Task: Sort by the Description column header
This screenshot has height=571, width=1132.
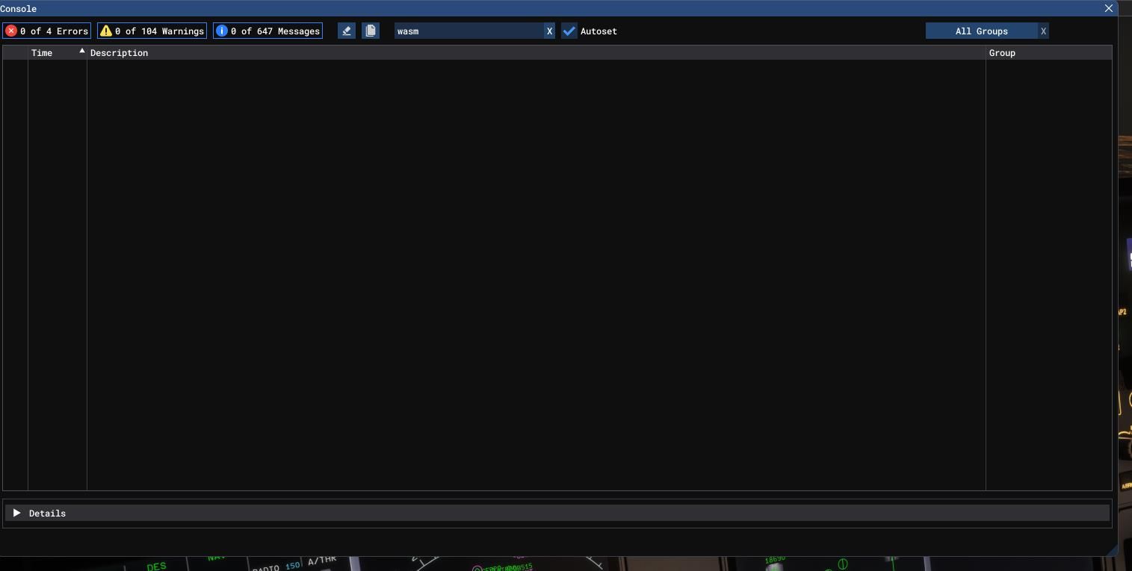Action: (x=119, y=53)
